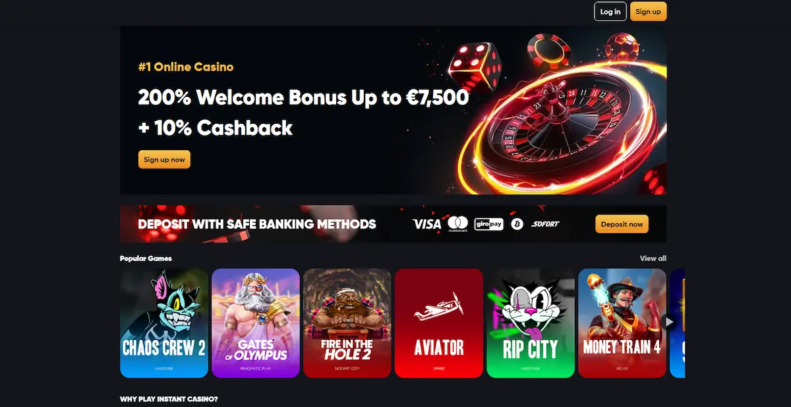
Task: Click the giropay payment logo
Action: tap(489, 224)
